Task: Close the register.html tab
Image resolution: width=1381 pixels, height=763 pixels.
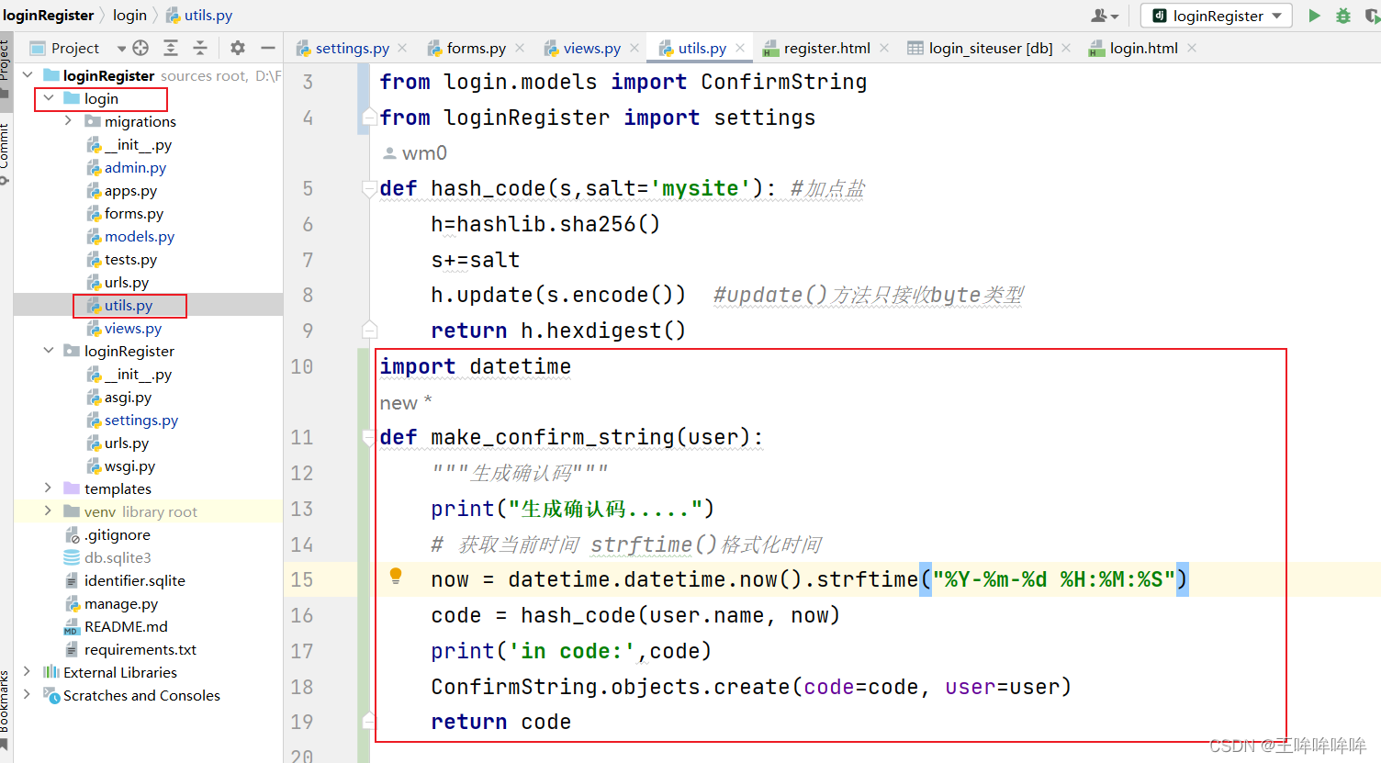Action: [884, 48]
